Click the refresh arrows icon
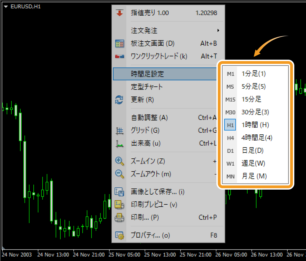The width and height of the screenshot is (306, 261). point(119,100)
